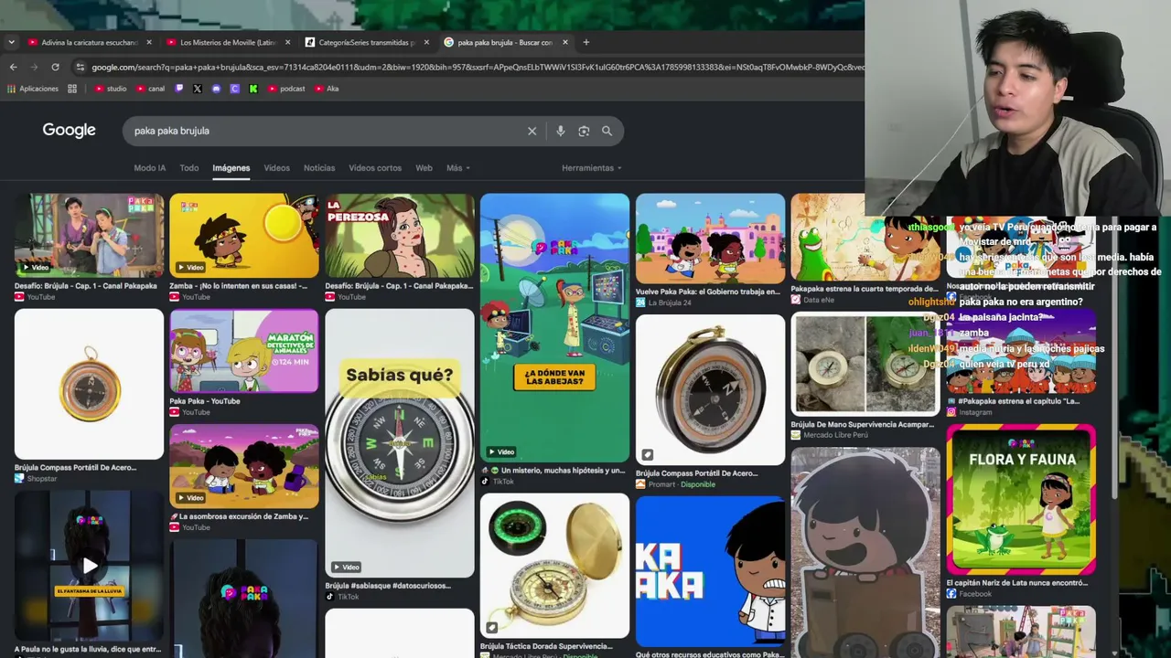Open the 'Brújula de Mano Supervivencia' Mercado Libre image

tap(865, 364)
